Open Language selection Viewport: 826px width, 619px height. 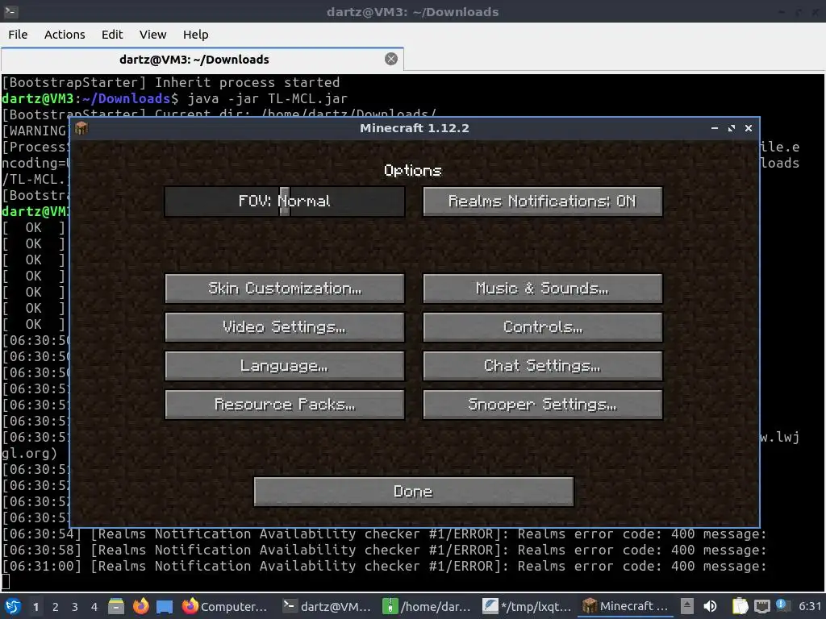coord(285,366)
